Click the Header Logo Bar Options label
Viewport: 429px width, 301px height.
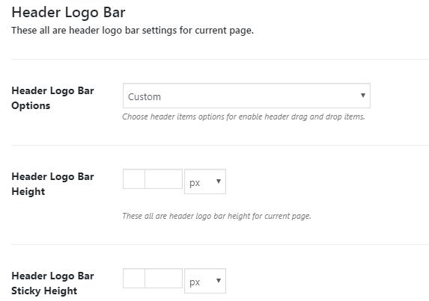pyautogui.click(x=52, y=98)
